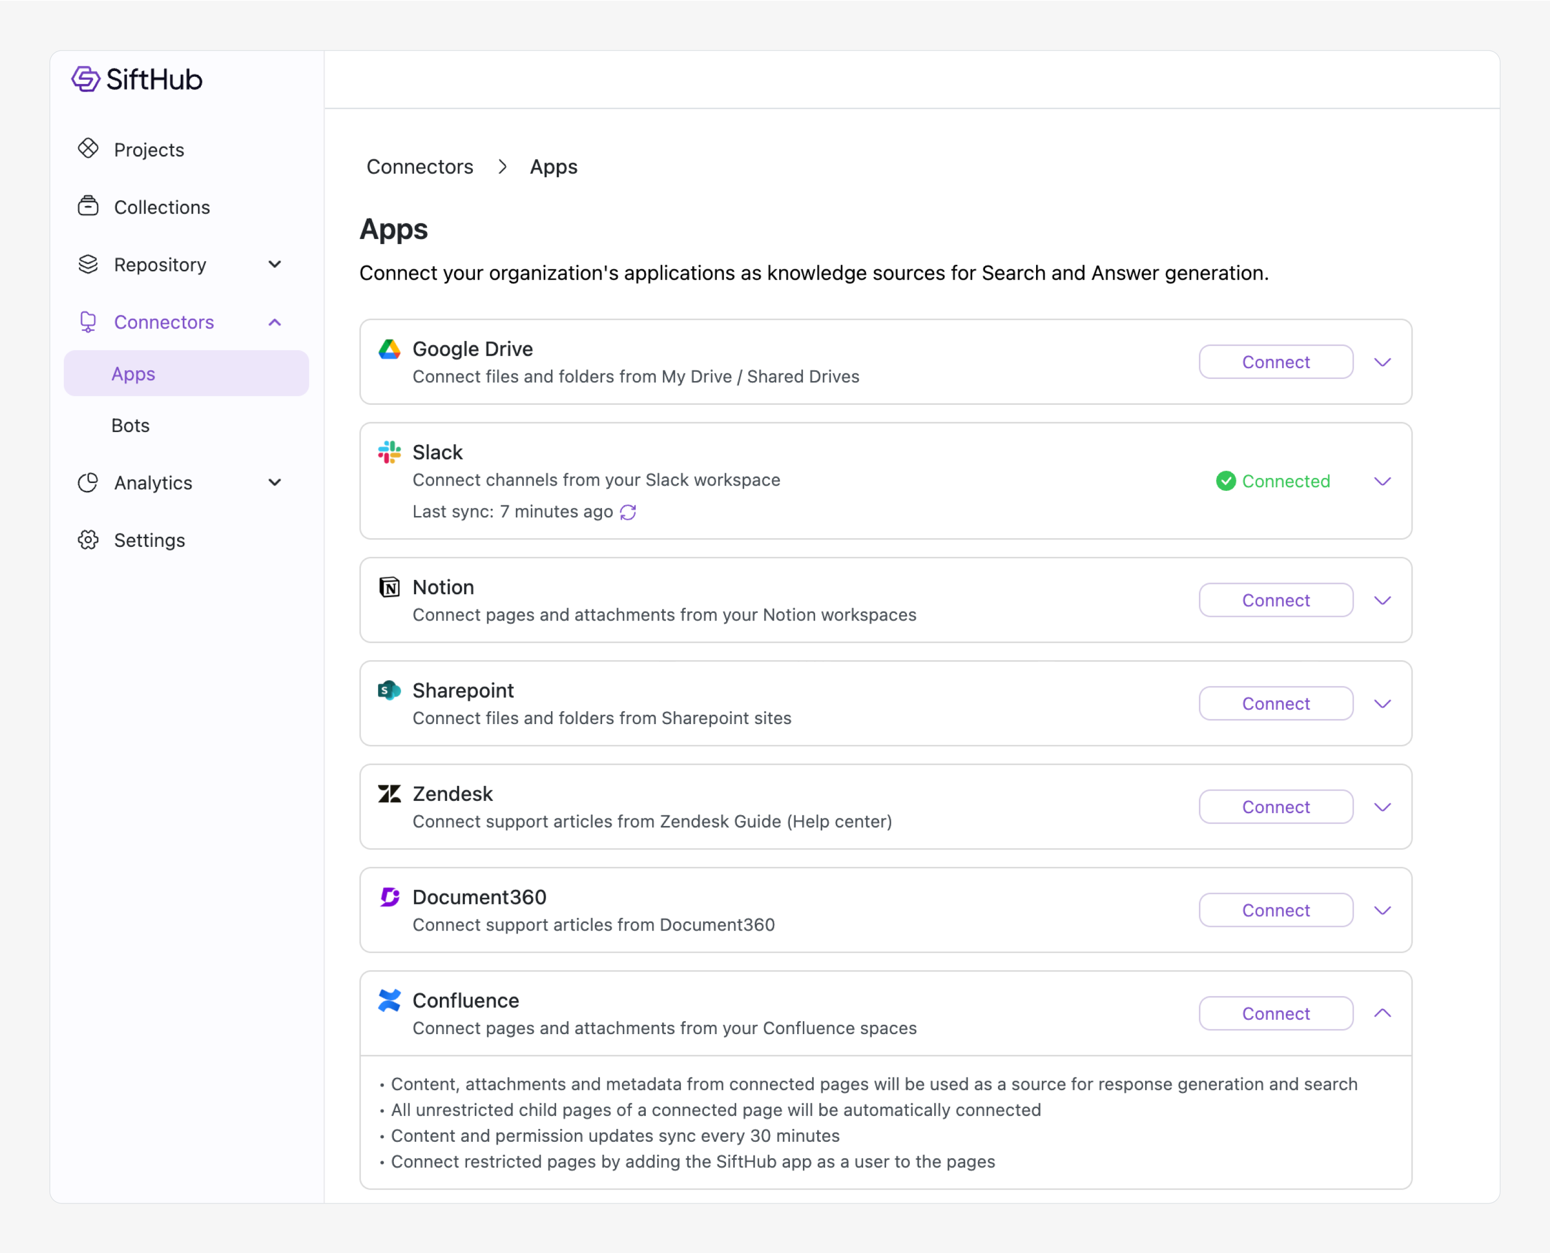This screenshot has width=1550, height=1253.
Task: Open the Bots page in the sidebar
Action: coord(131,425)
